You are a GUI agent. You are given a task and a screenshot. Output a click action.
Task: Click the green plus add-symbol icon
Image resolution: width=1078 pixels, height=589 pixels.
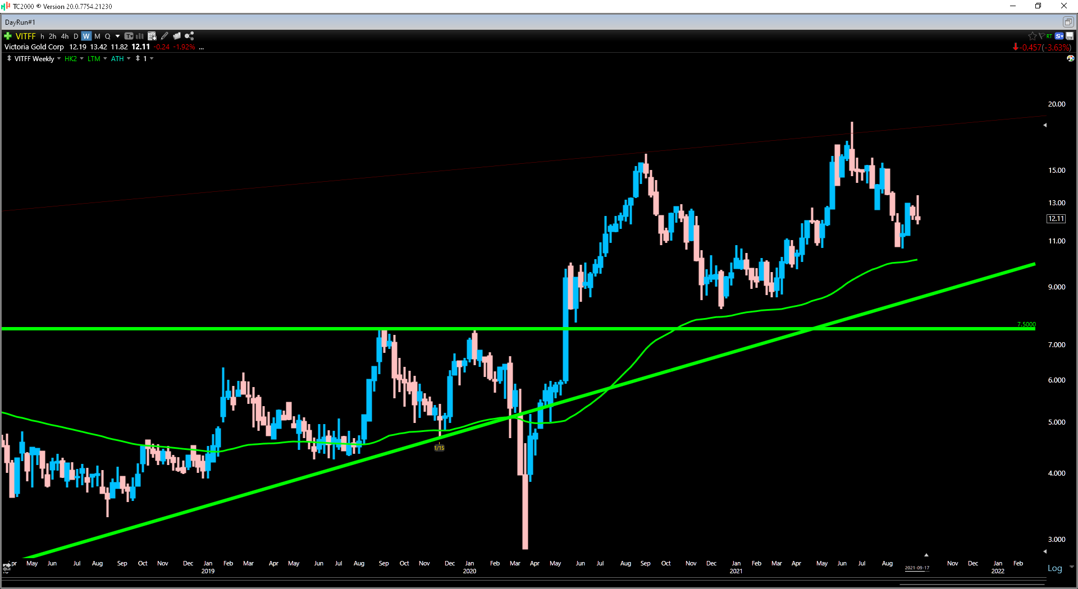[x=8, y=36]
